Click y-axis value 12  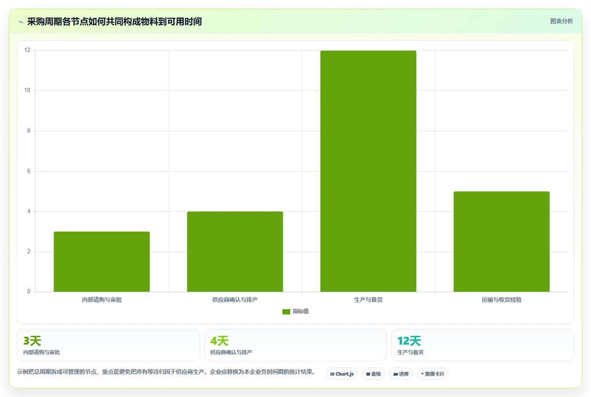(27, 50)
